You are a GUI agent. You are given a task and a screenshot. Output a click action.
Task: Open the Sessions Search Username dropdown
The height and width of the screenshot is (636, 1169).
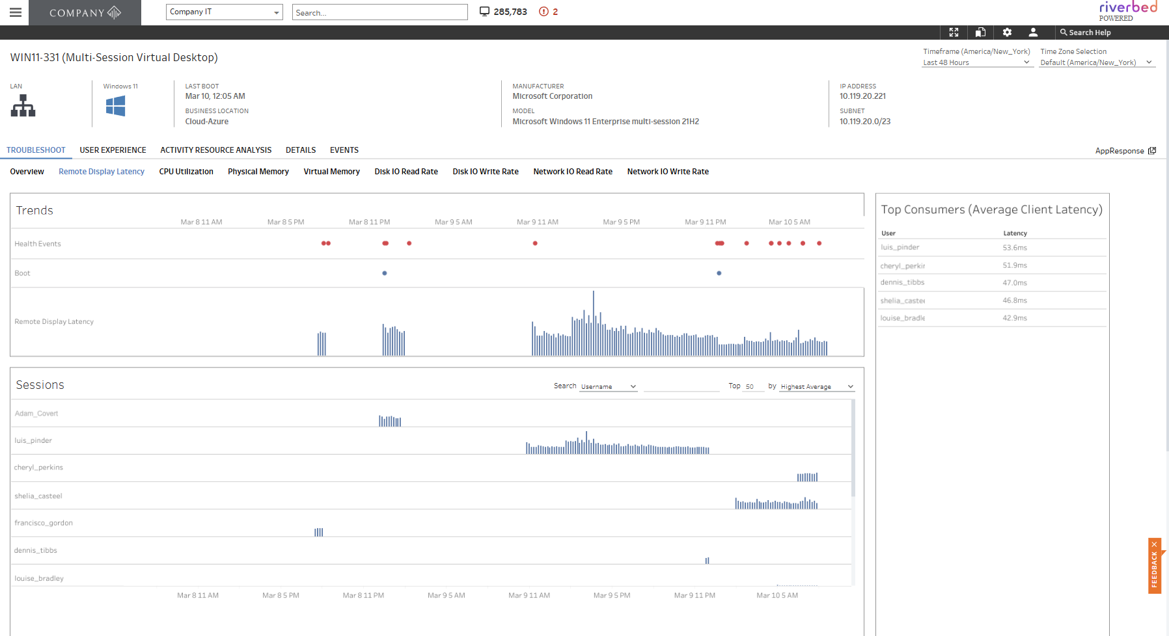pos(609,387)
